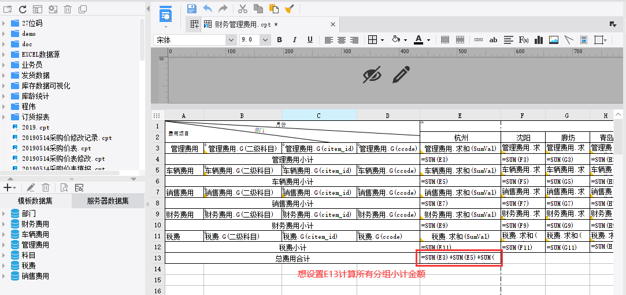Screen dimensions: 626x295
Task: Insert a chart using the bar-chart icon
Action: (x=539, y=40)
